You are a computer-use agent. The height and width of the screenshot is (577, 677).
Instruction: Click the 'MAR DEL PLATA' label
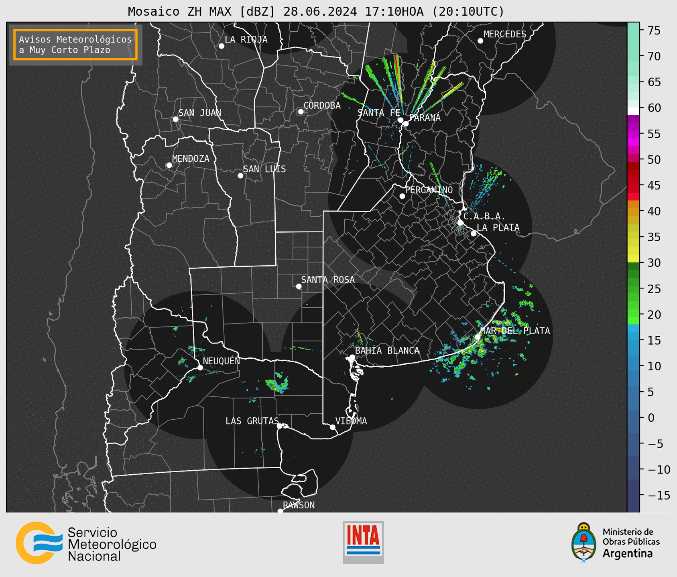point(515,331)
